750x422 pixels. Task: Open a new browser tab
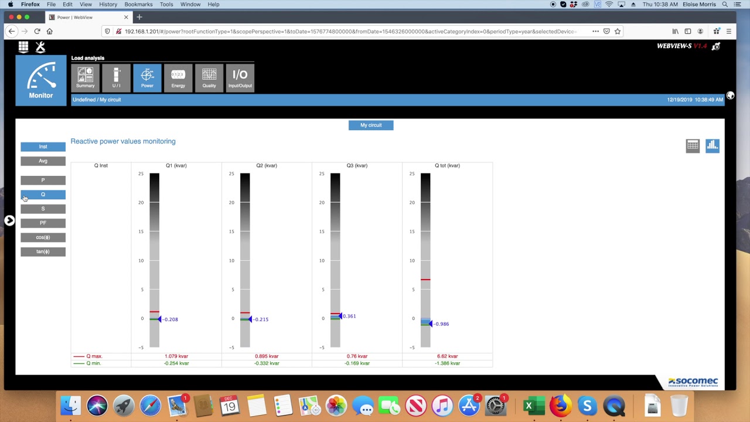click(139, 17)
